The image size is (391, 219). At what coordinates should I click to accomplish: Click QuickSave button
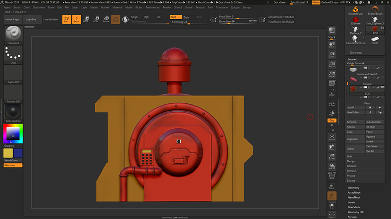(279, 2)
